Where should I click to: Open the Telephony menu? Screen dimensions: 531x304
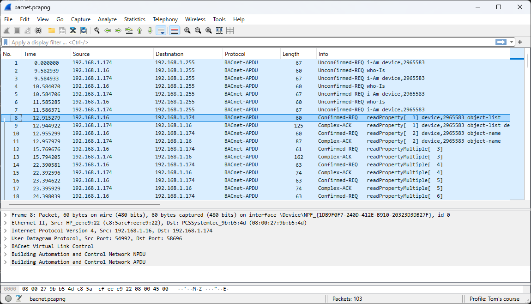tap(165, 19)
